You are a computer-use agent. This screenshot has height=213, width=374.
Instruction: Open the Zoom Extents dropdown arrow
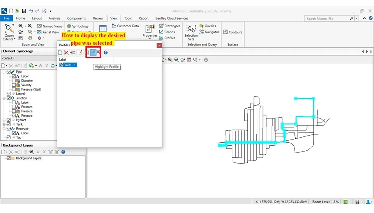point(14,39)
